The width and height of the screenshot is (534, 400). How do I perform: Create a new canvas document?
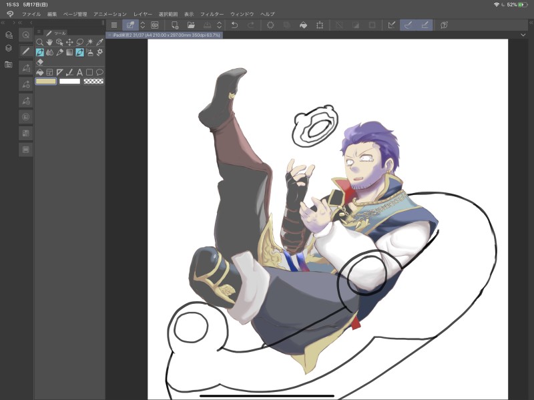[175, 25]
